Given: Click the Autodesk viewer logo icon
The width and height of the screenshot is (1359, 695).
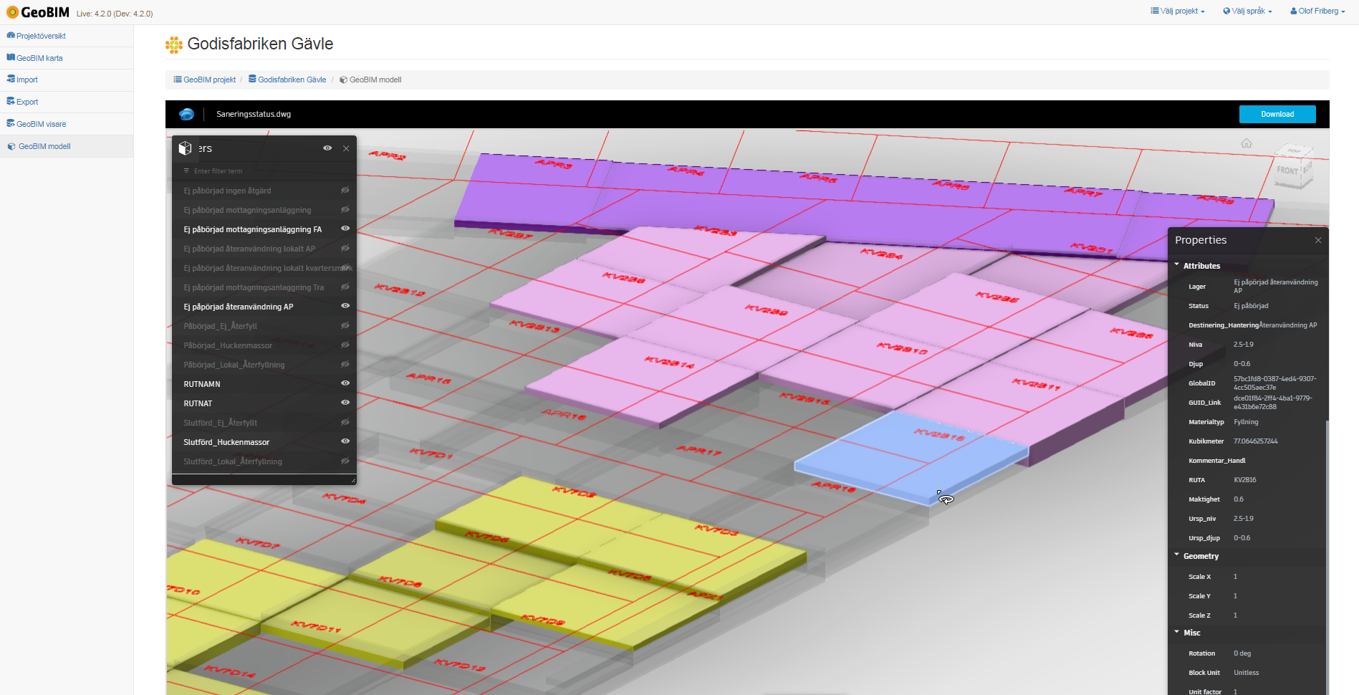Looking at the screenshot, I should (186, 114).
